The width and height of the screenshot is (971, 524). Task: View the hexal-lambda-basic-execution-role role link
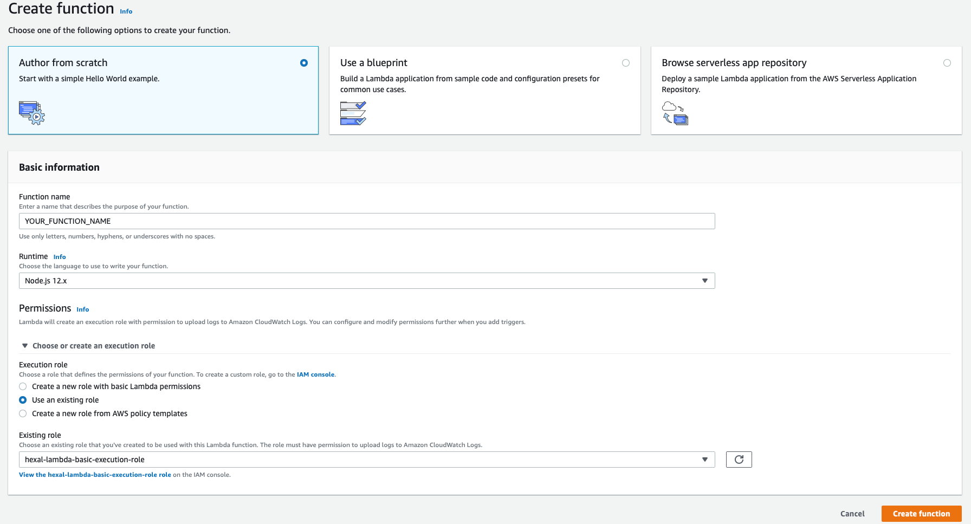coord(95,475)
